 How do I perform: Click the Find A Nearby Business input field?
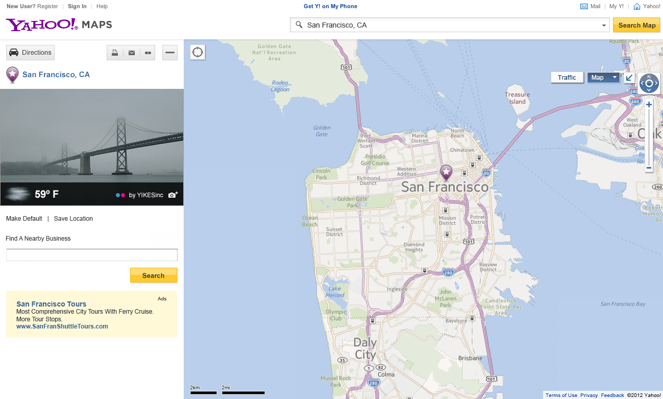point(92,255)
